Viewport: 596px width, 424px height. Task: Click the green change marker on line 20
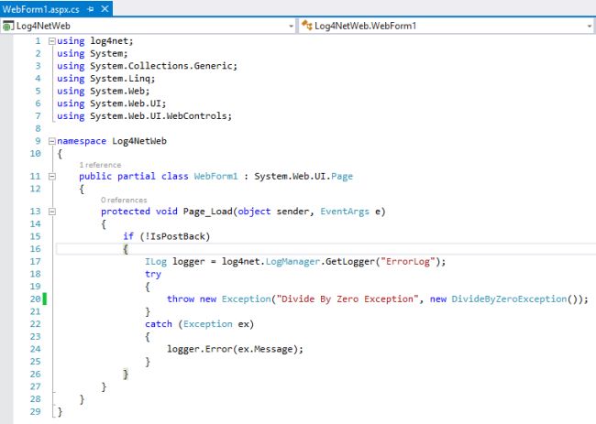[x=45, y=299]
